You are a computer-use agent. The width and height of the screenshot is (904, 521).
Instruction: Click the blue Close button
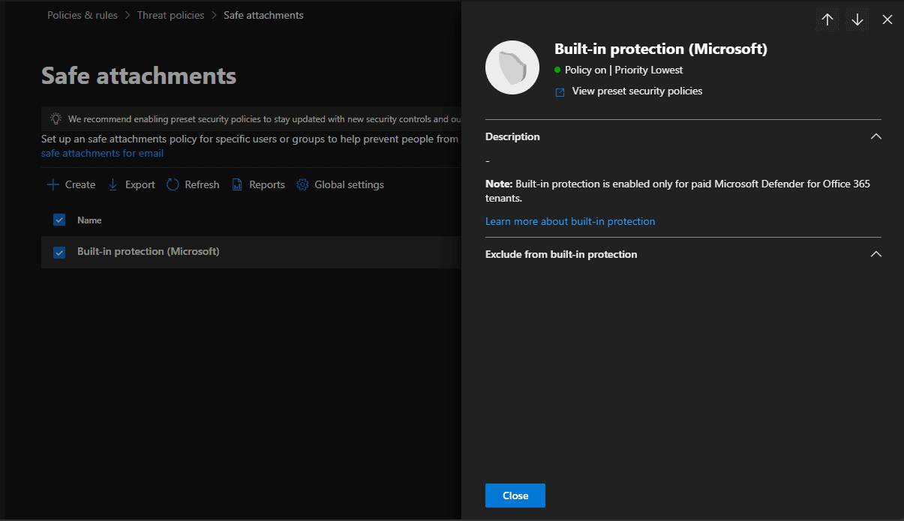pos(515,496)
